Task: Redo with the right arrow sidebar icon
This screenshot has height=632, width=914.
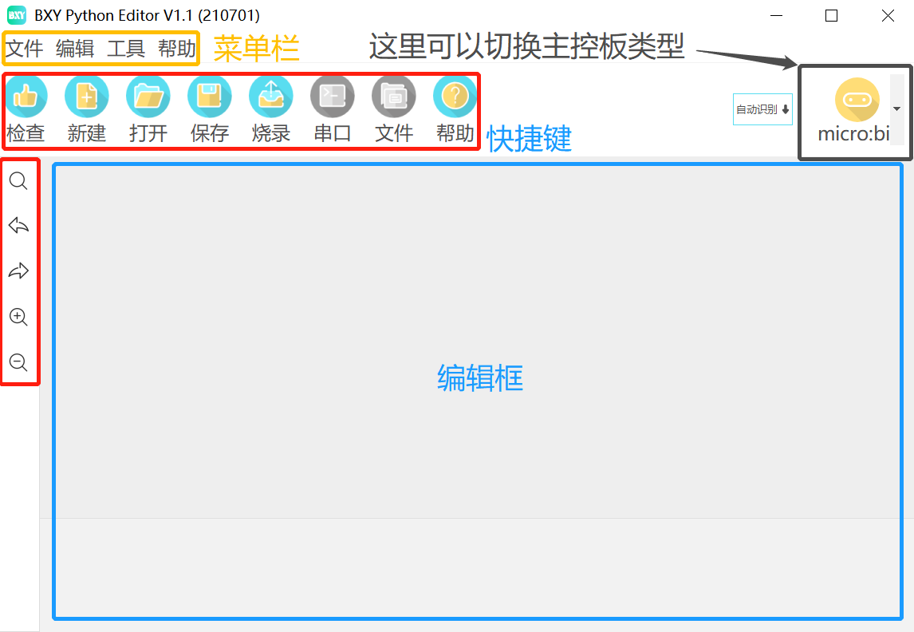Action: coord(18,272)
